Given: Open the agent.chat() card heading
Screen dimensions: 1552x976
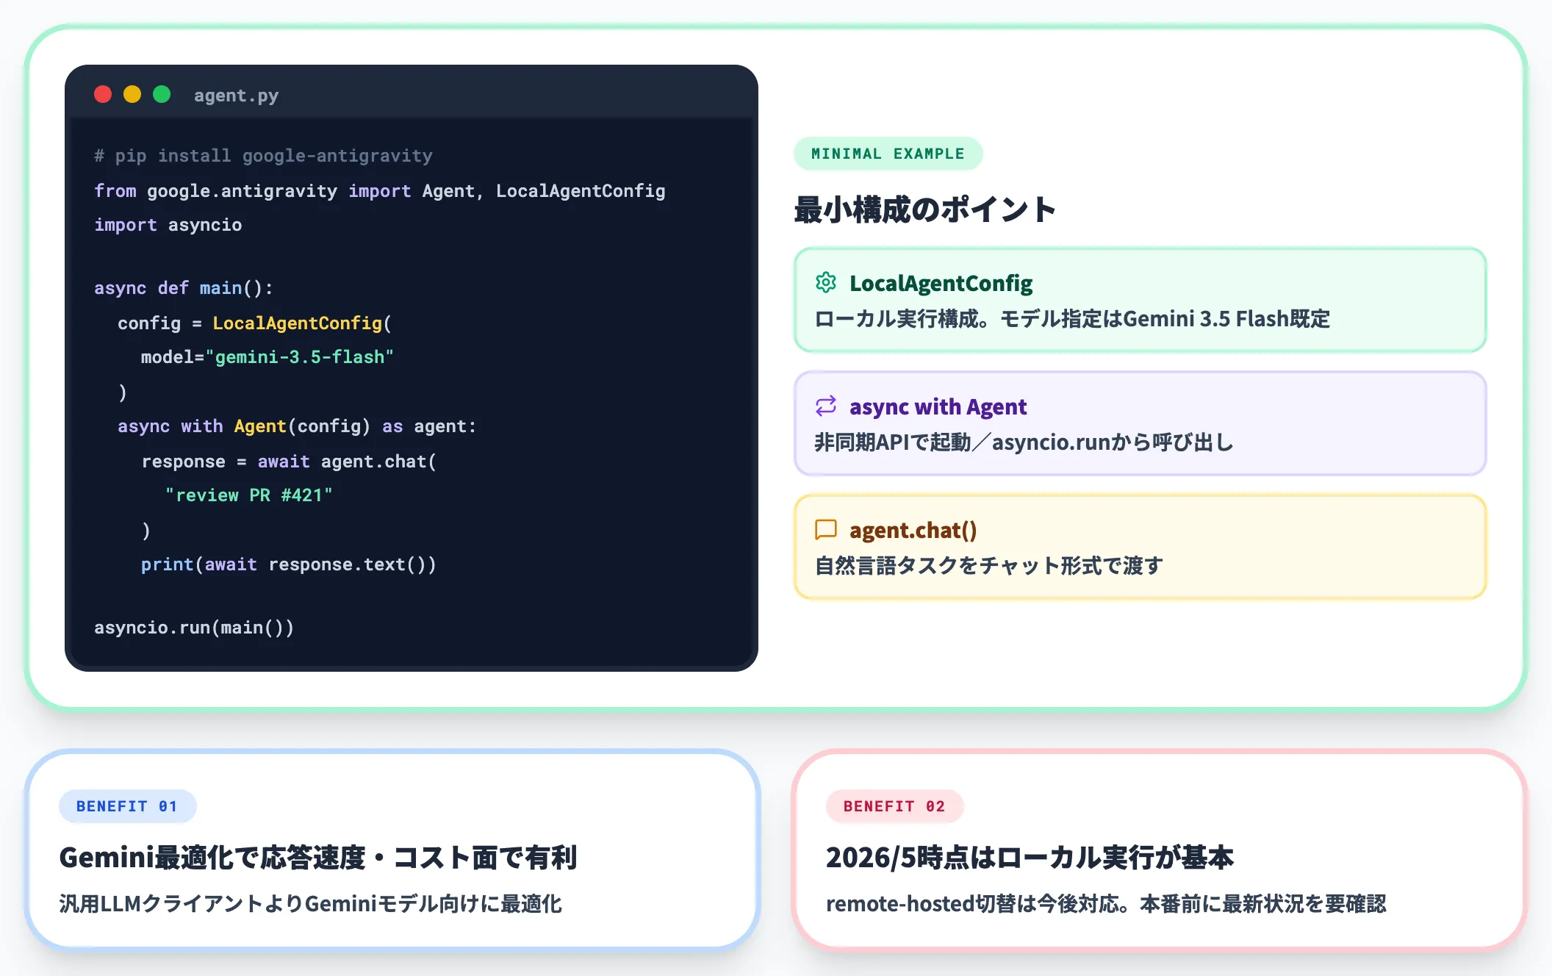Looking at the screenshot, I should (913, 530).
